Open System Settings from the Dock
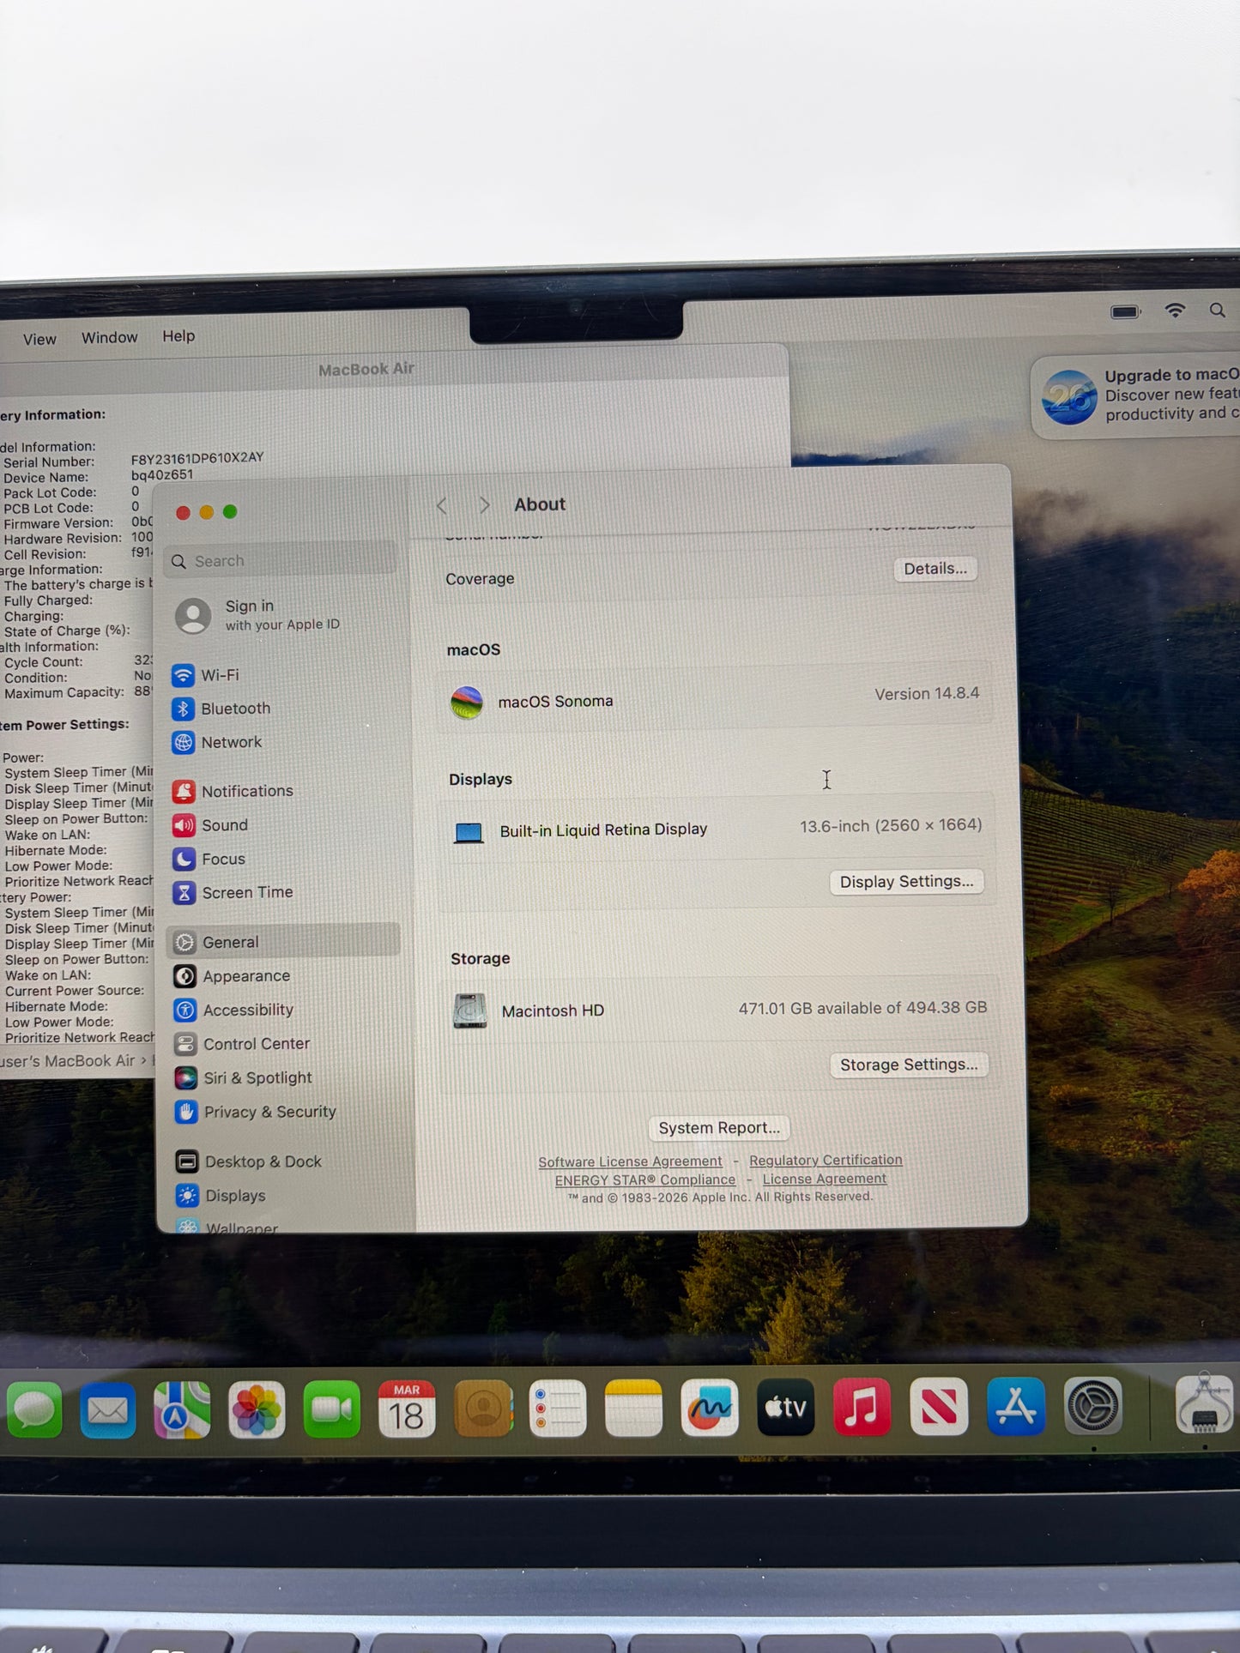Viewport: 1240px width, 1653px height. (1092, 1406)
